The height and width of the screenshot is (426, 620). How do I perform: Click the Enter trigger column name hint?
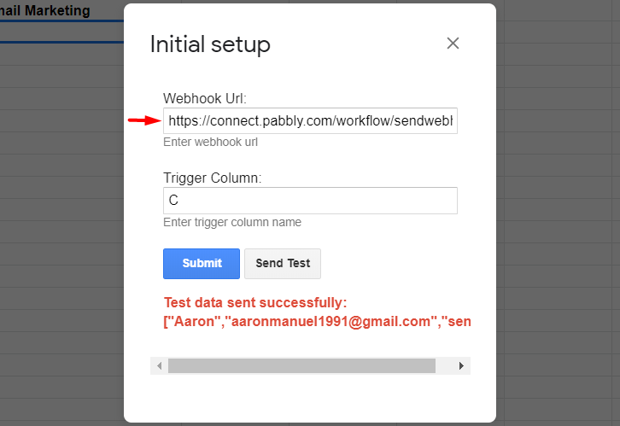(232, 222)
